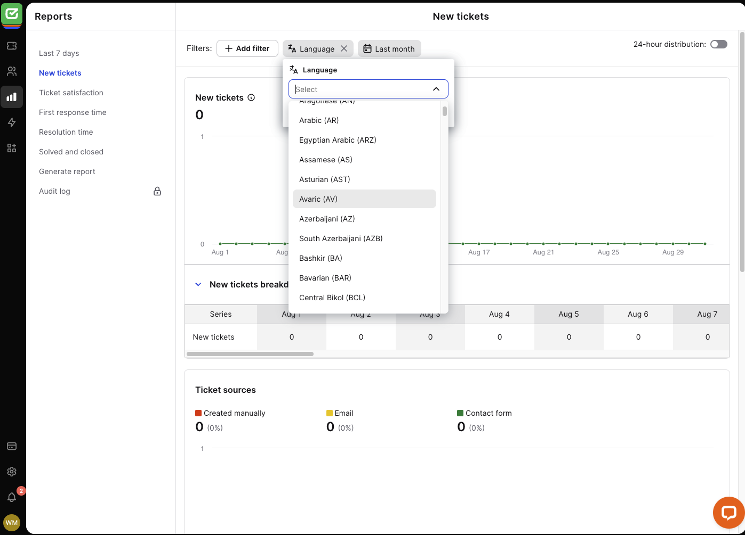The image size is (745, 535).
Task: Click the green Contact form swatch
Action: click(460, 413)
